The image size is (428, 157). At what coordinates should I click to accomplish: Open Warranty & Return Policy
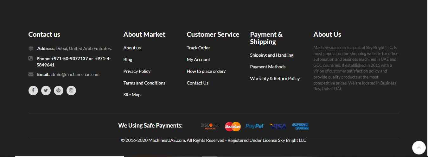[x=275, y=78]
